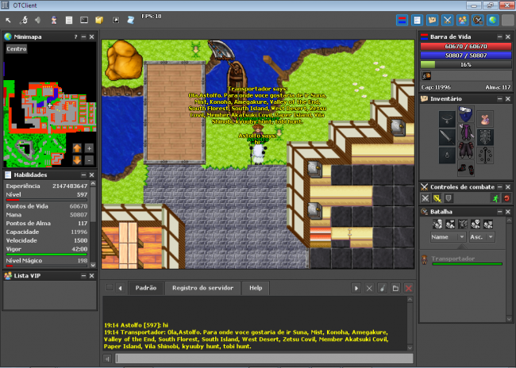Viewport: 516px width, 368px height.
Task: Collapse the Barra de Vida panel
Action: tap(500, 36)
